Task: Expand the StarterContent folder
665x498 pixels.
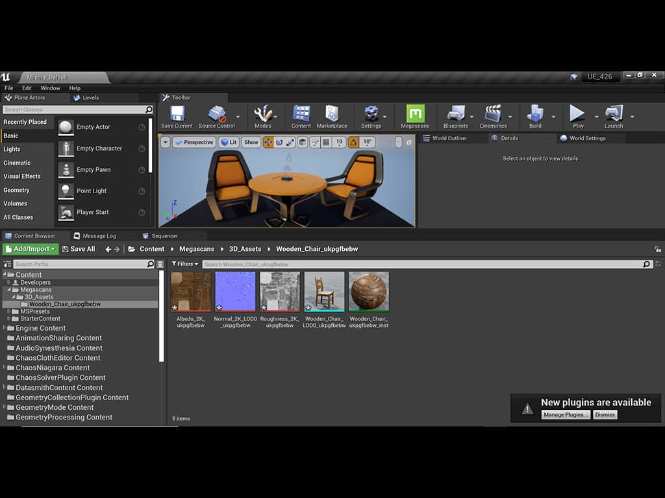Action: 8,318
